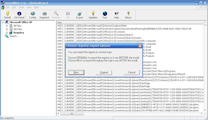Select the All Files tree item label
Image resolution: width=208 pixels, height=120 pixels.
[x=17, y=26]
